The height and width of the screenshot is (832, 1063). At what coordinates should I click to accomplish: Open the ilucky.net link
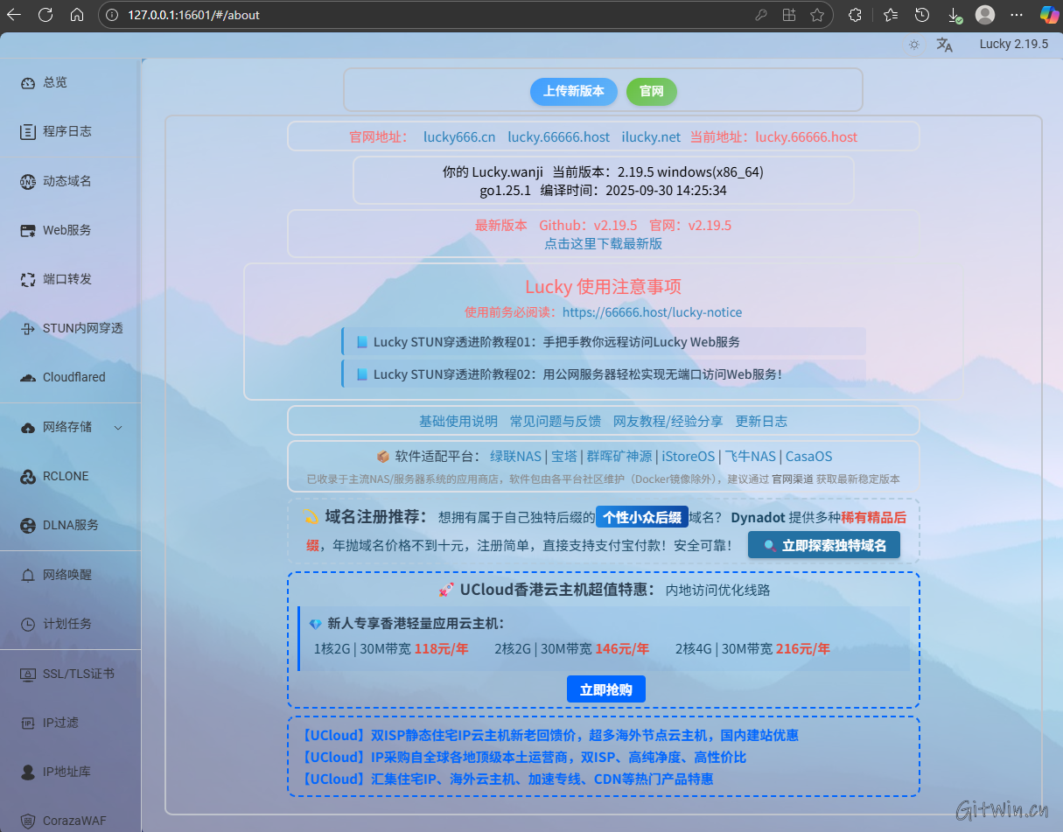pyautogui.click(x=651, y=137)
